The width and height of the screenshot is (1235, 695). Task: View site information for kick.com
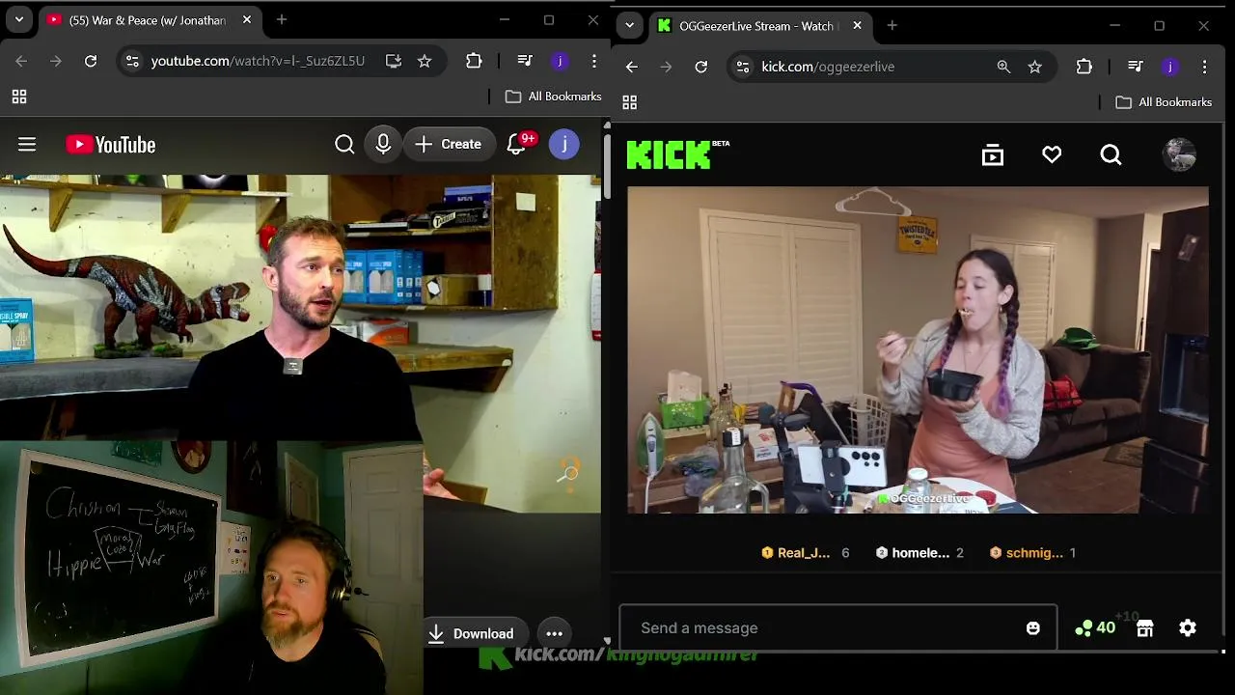tap(743, 67)
